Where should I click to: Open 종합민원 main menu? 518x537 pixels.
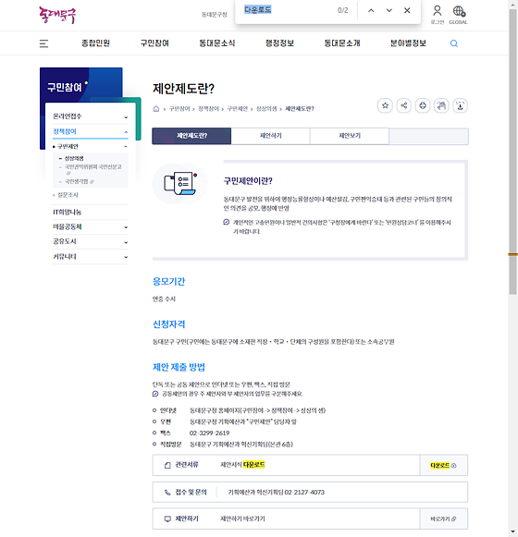click(95, 43)
